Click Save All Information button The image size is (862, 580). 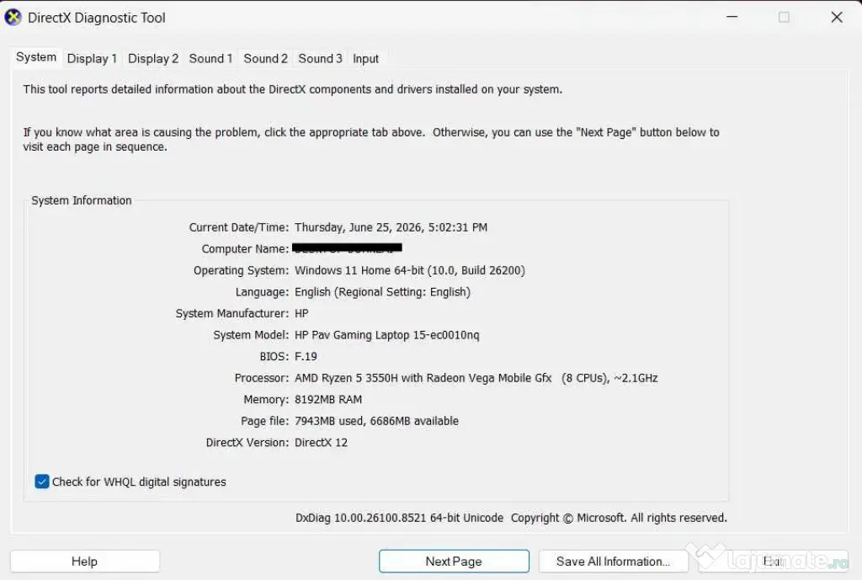click(613, 561)
